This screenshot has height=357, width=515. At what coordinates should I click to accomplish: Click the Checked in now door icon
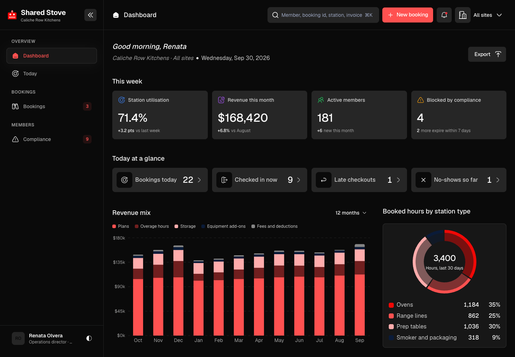tap(224, 180)
